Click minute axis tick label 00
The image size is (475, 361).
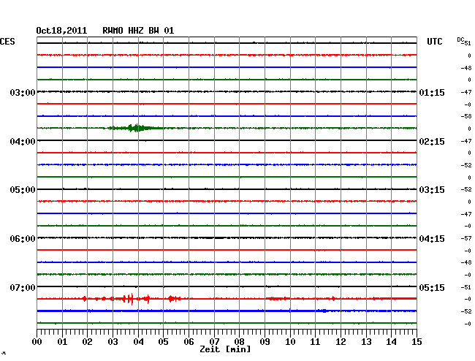pyautogui.click(x=37, y=342)
